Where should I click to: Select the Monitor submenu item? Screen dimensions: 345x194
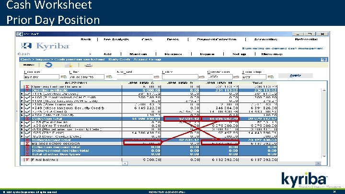138,54
